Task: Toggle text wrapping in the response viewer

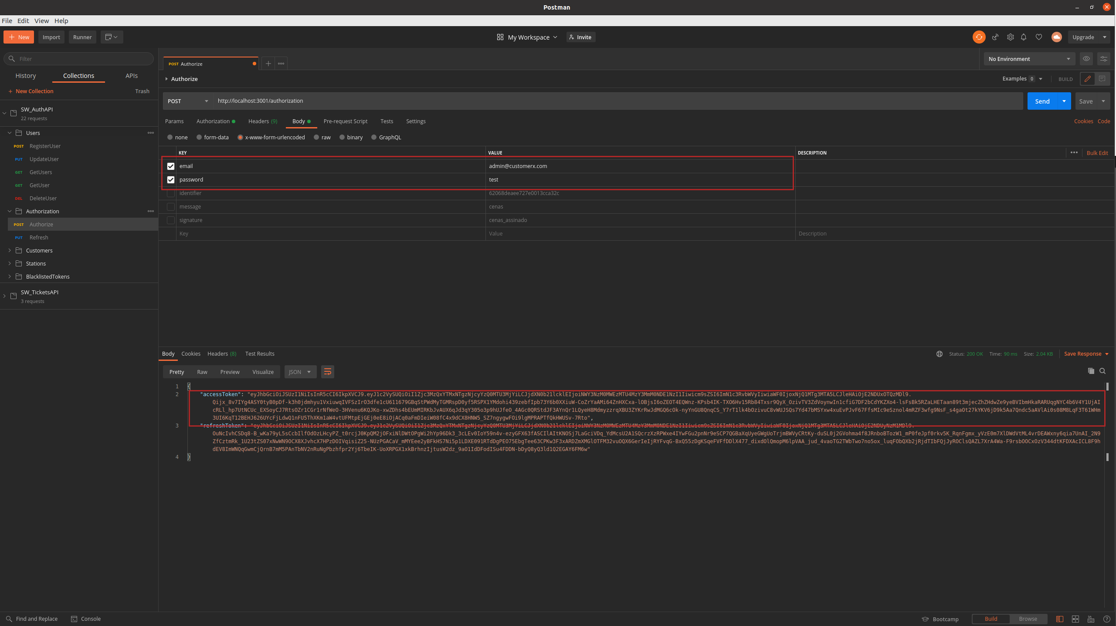Action: 327,372
